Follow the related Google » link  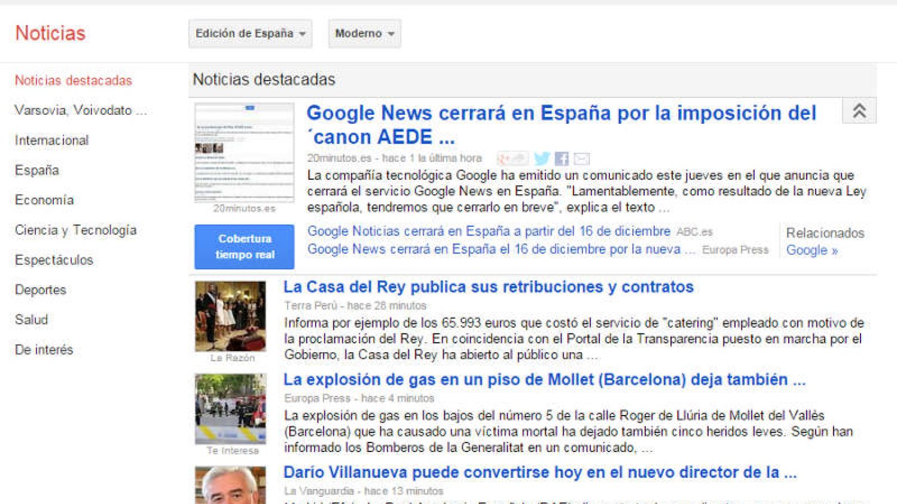point(812,251)
